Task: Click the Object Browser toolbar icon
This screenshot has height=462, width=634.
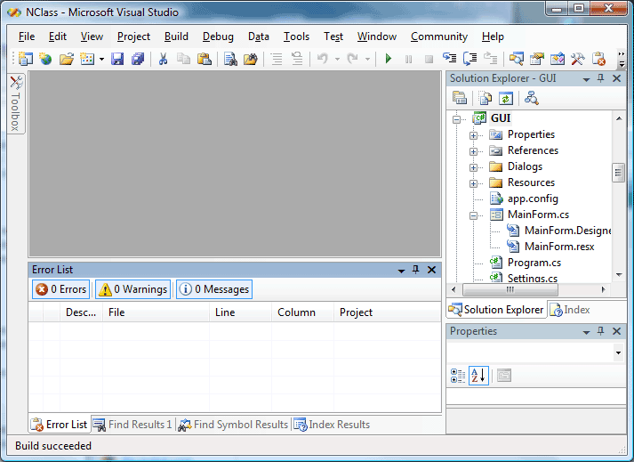Action: point(558,59)
